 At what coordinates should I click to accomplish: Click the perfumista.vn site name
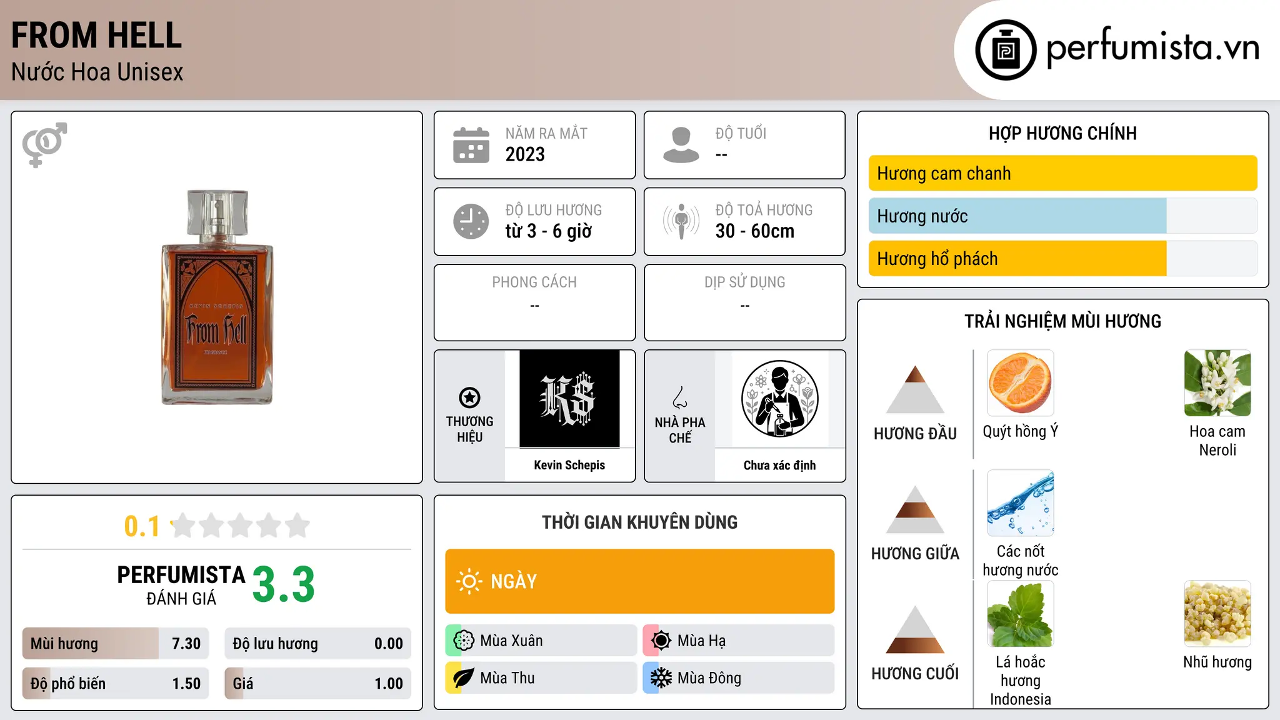[x=1153, y=48]
